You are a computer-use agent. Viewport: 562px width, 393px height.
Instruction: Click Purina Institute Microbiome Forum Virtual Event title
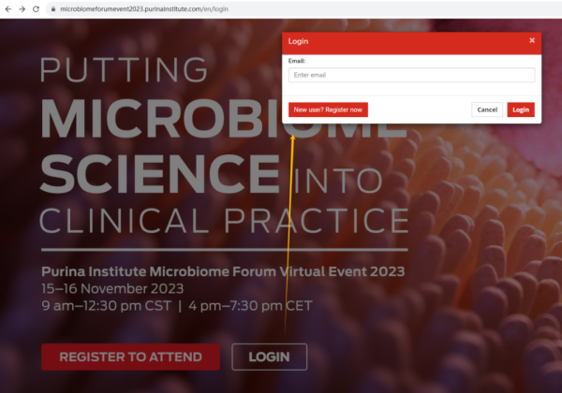tap(223, 271)
